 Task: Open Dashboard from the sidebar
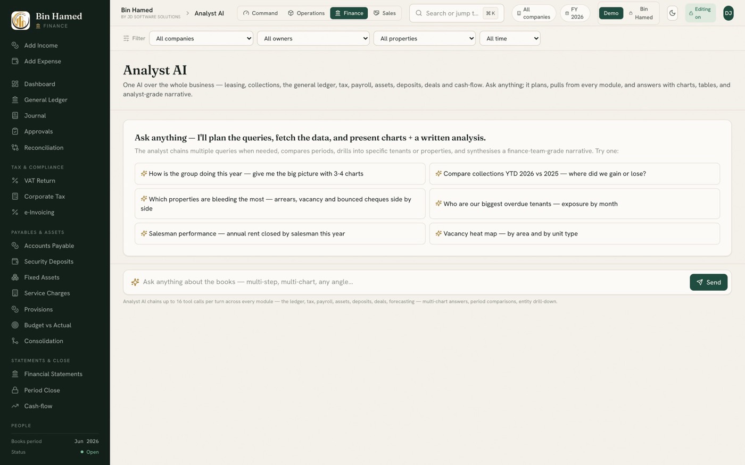(x=55, y=84)
